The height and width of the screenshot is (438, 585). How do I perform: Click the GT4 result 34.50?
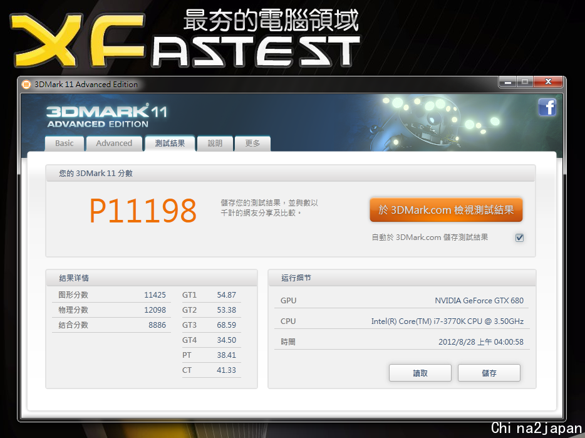[x=227, y=340]
